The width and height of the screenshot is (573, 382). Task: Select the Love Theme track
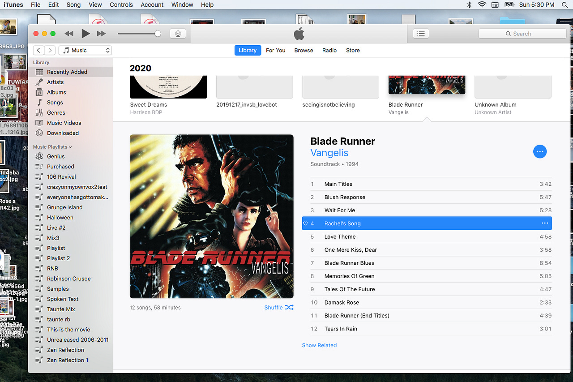point(431,236)
